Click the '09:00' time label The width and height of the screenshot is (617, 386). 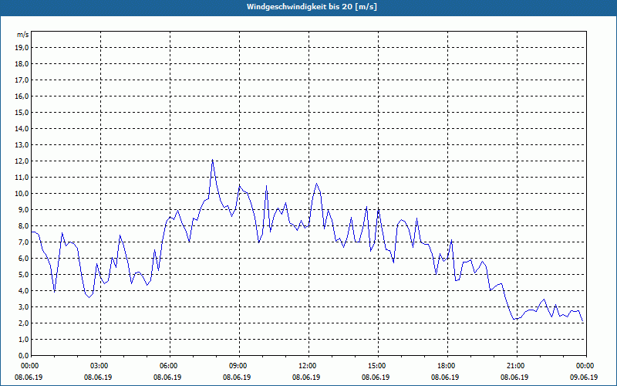pos(239,366)
